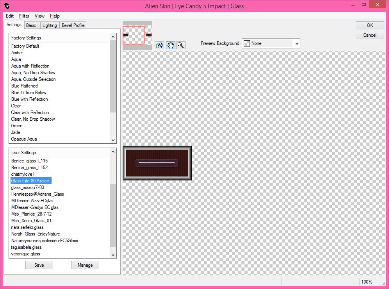Switch to the Bevel Profile tab
389x289 pixels.
click(x=73, y=25)
